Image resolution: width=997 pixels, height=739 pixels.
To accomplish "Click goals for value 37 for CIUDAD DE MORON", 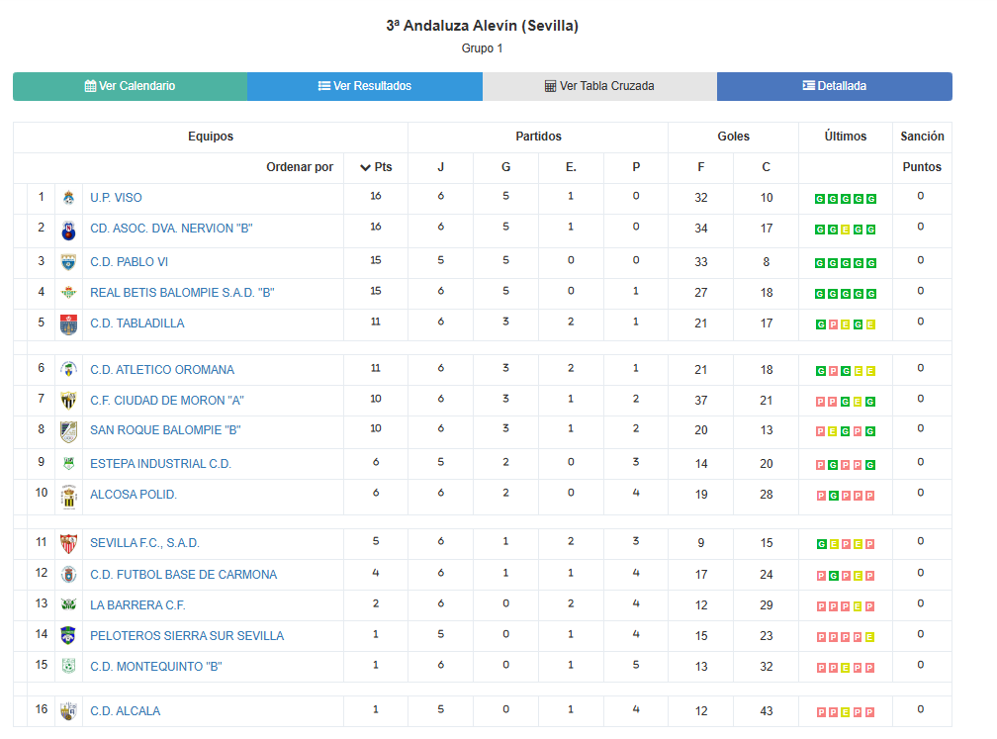I will [701, 401].
